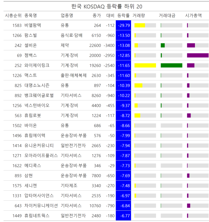
Task: Click the -11.65 change rate cell
Action: point(123,65)
